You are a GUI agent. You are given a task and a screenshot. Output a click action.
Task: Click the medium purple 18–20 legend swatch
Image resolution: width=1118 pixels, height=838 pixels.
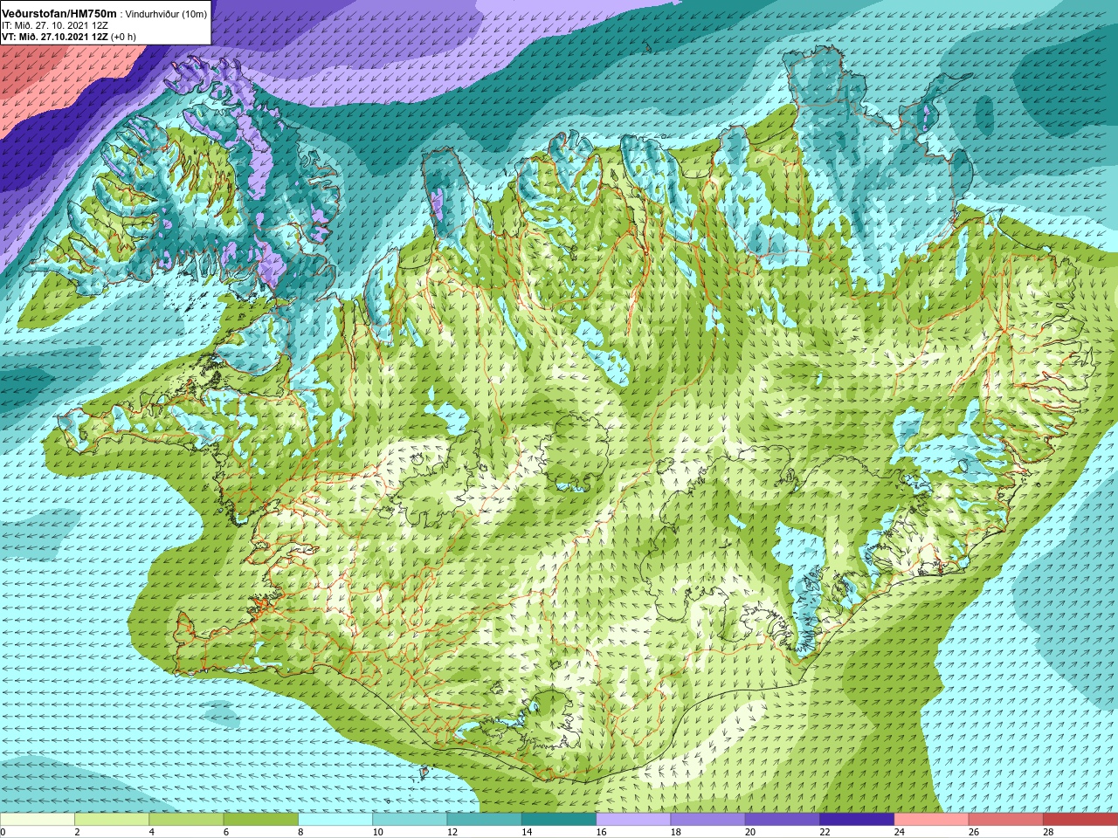pos(707,820)
